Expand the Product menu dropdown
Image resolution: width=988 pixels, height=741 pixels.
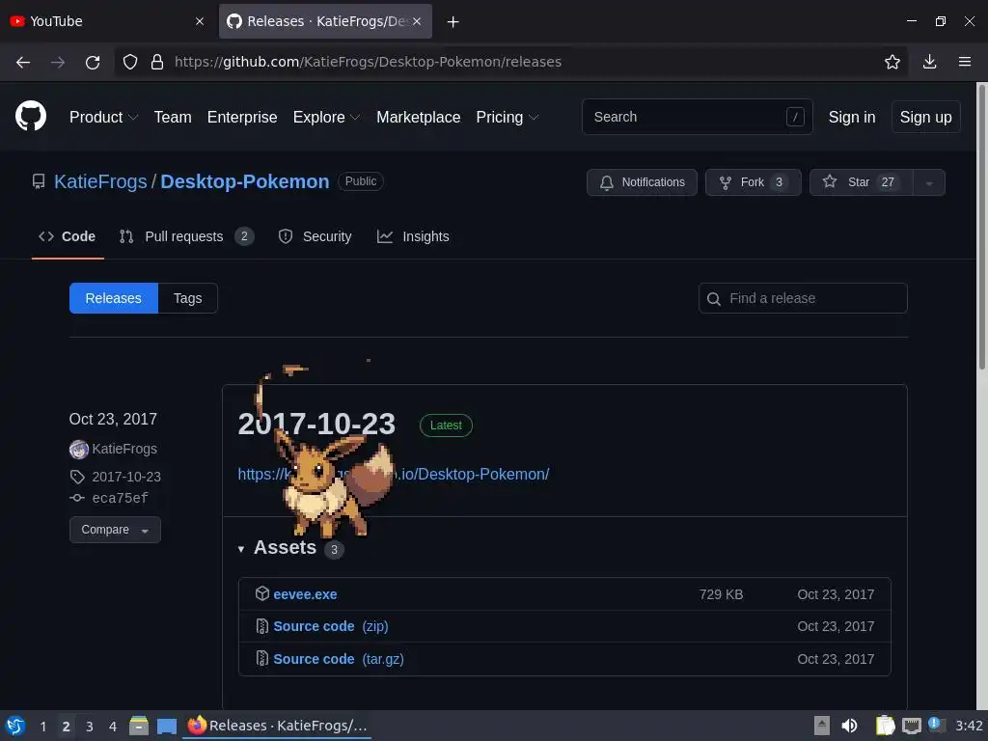coord(103,117)
